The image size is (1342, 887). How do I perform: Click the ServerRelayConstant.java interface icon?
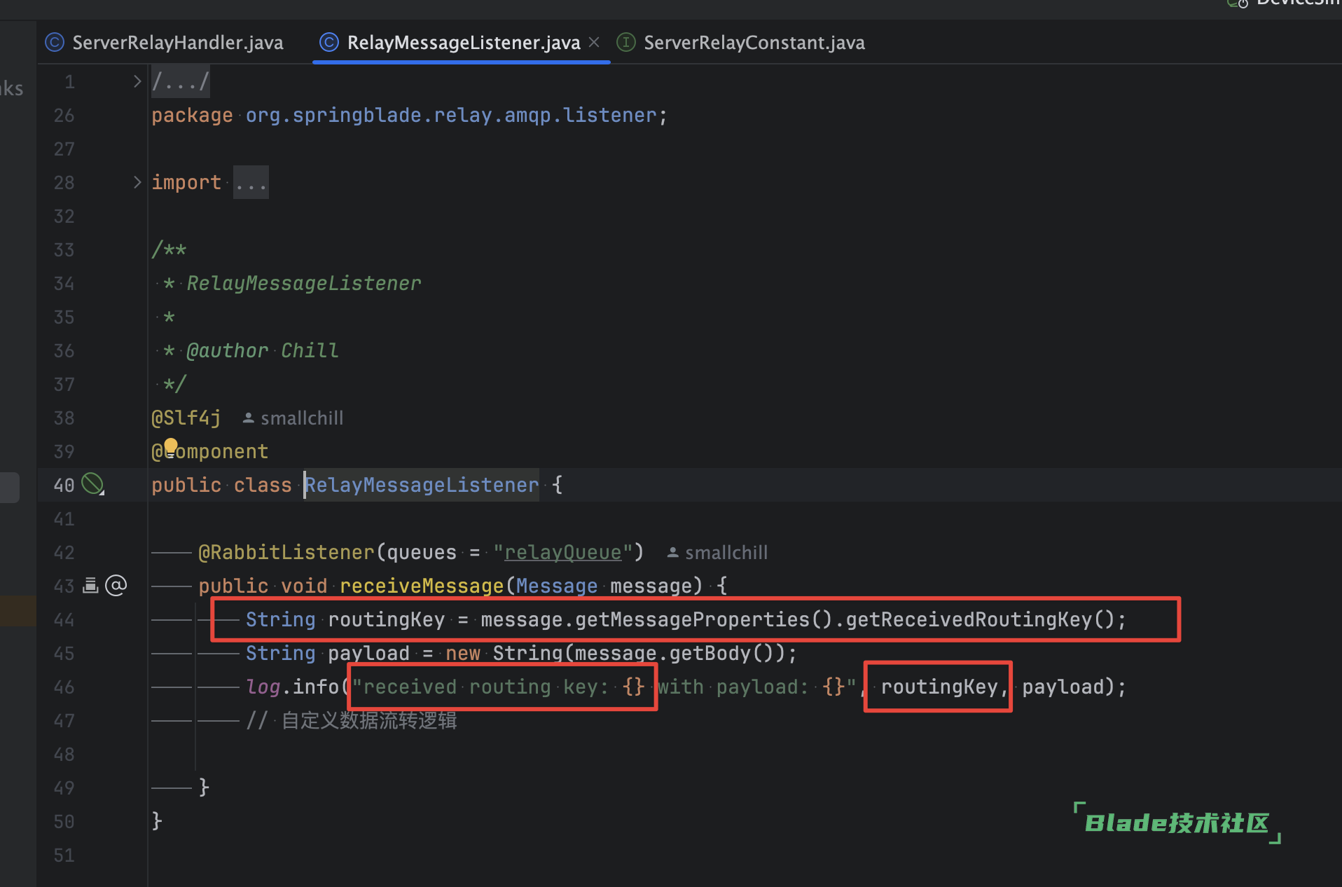click(625, 43)
